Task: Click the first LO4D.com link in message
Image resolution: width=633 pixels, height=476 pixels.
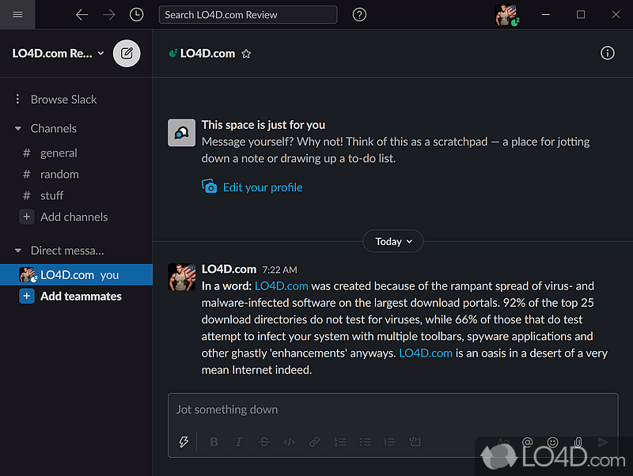Action: click(282, 286)
